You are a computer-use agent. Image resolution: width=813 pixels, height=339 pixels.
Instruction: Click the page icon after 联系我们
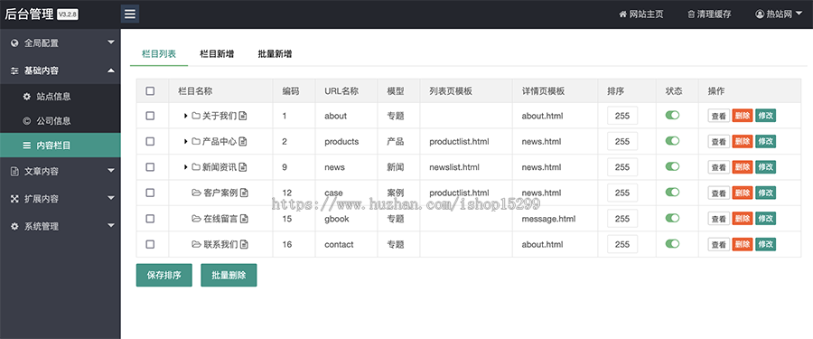244,244
